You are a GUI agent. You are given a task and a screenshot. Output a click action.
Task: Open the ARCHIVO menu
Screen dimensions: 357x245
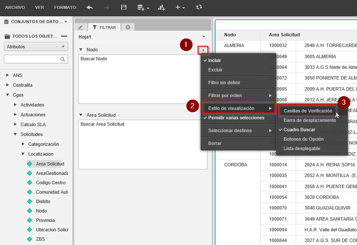click(15, 8)
